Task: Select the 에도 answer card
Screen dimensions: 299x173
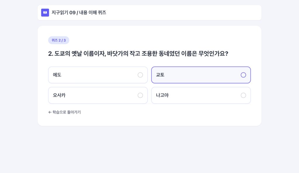Action: click(98, 75)
